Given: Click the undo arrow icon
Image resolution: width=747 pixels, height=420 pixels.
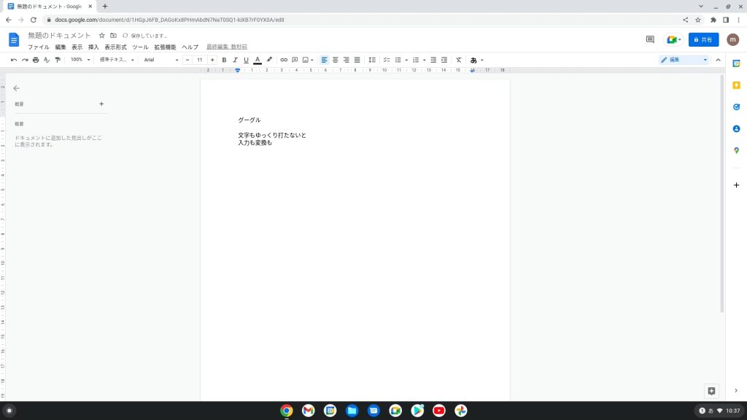Looking at the screenshot, I should [14, 60].
